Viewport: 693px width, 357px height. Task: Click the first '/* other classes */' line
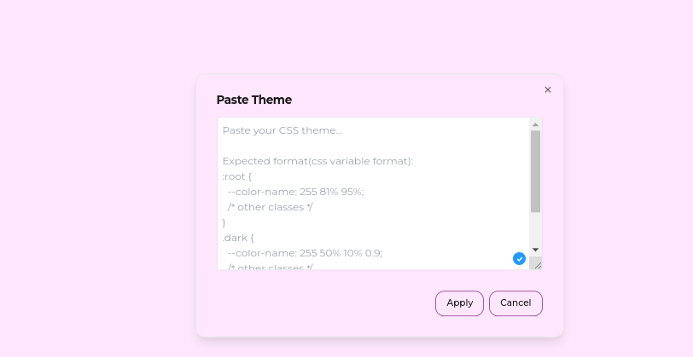270,207
